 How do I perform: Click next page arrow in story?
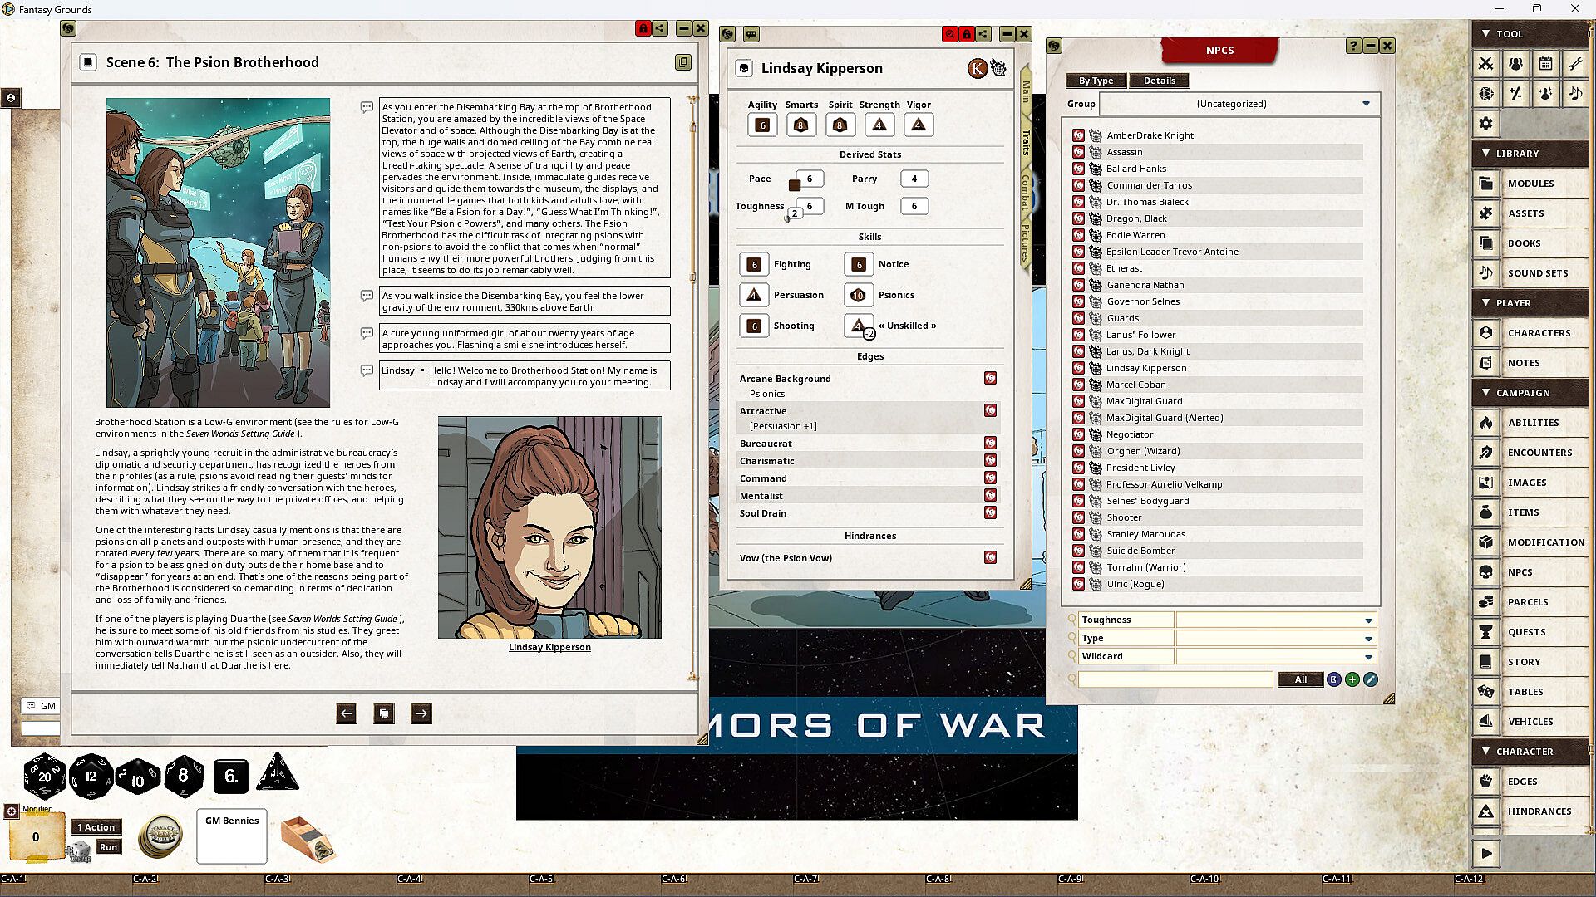[x=421, y=713]
